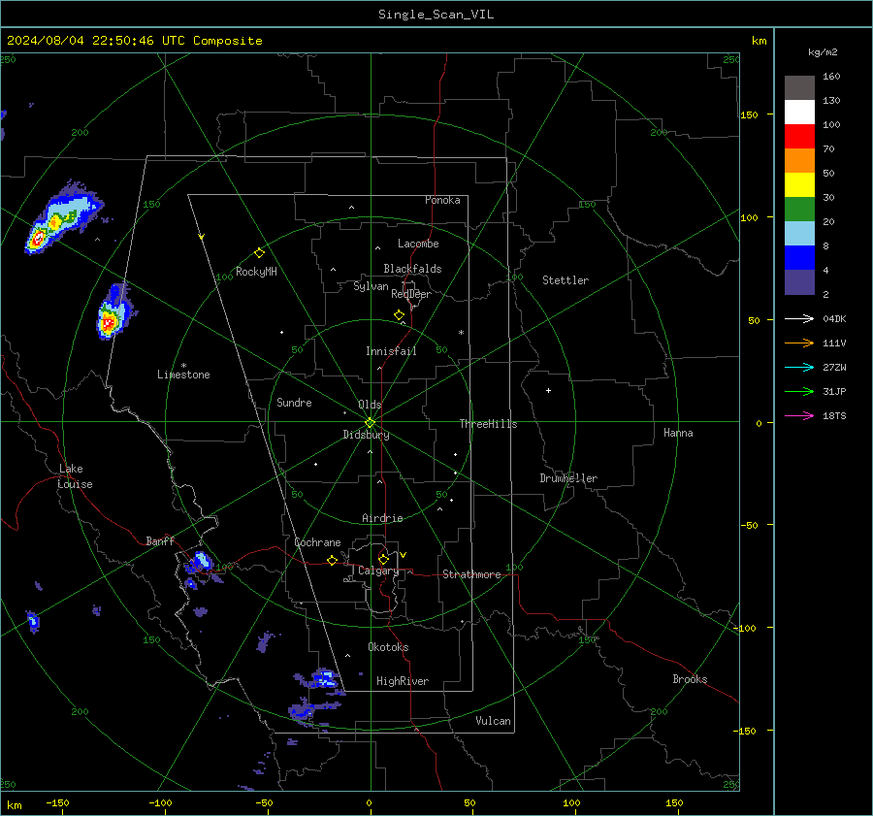The width and height of the screenshot is (873, 816).
Task: Select the yellow V marker northwest of RockyMH
Action: tap(202, 237)
